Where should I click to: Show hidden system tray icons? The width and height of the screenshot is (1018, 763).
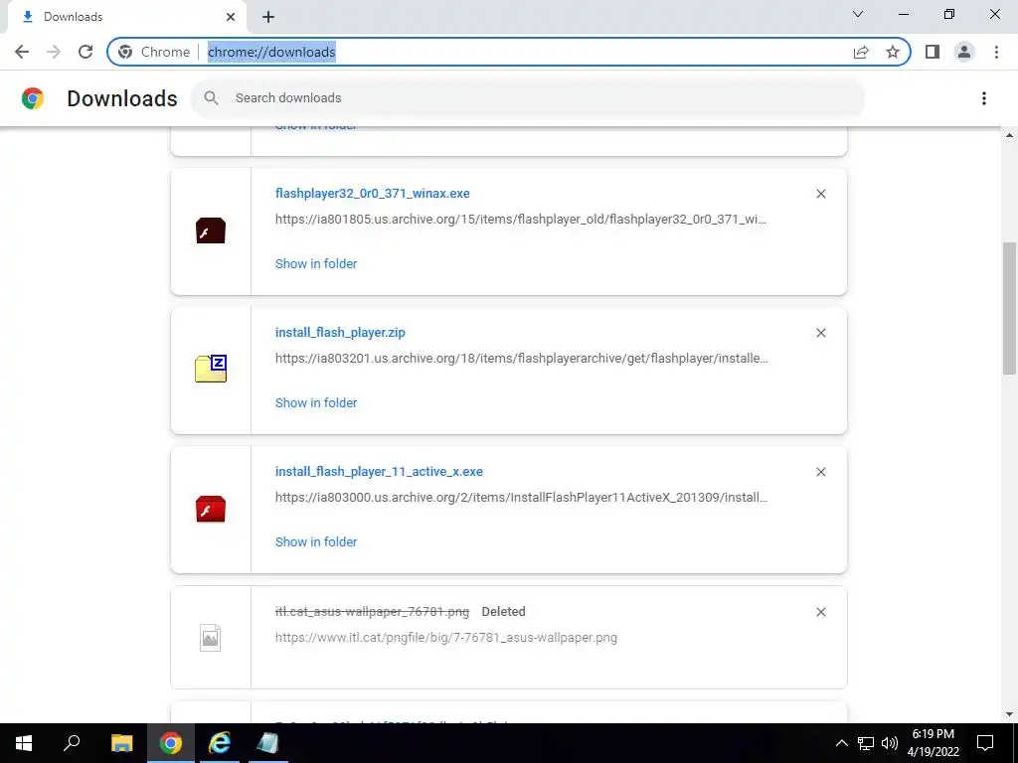tap(841, 743)
